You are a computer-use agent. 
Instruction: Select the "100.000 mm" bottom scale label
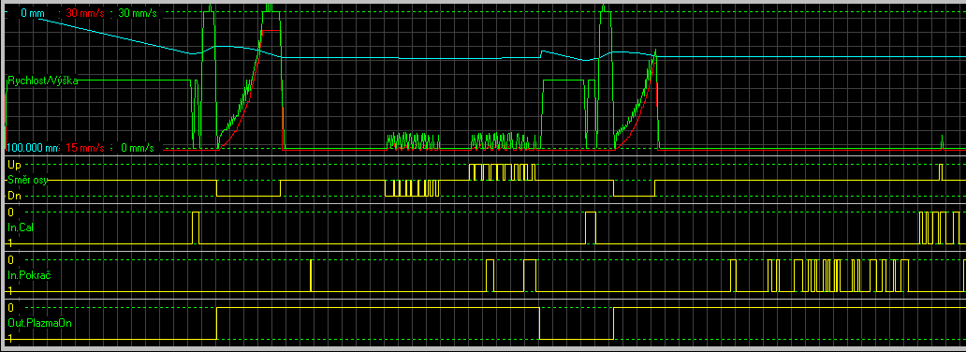(32, 148)
